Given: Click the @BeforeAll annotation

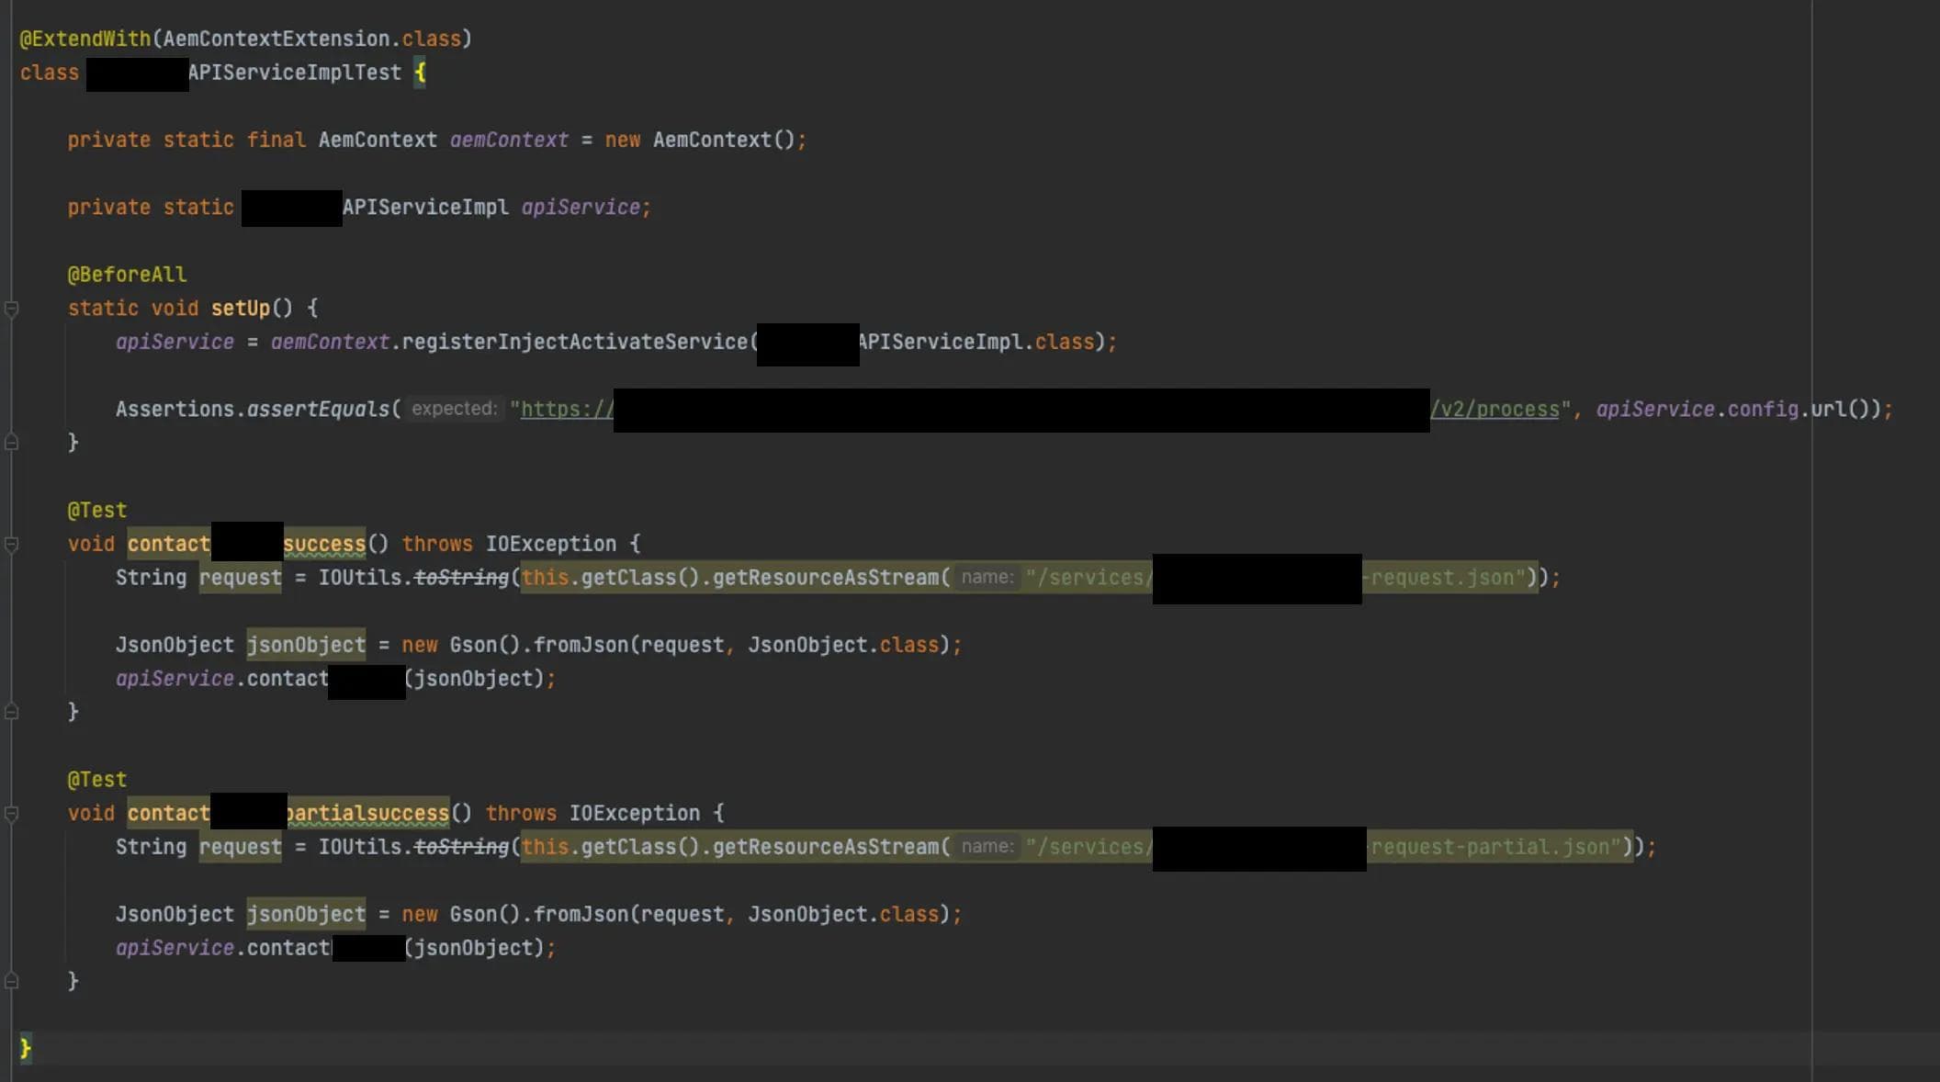Looking at the screenshot, I should click(127, 275).
